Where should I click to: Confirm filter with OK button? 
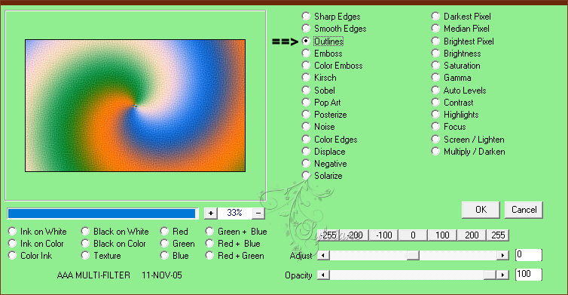481,210
